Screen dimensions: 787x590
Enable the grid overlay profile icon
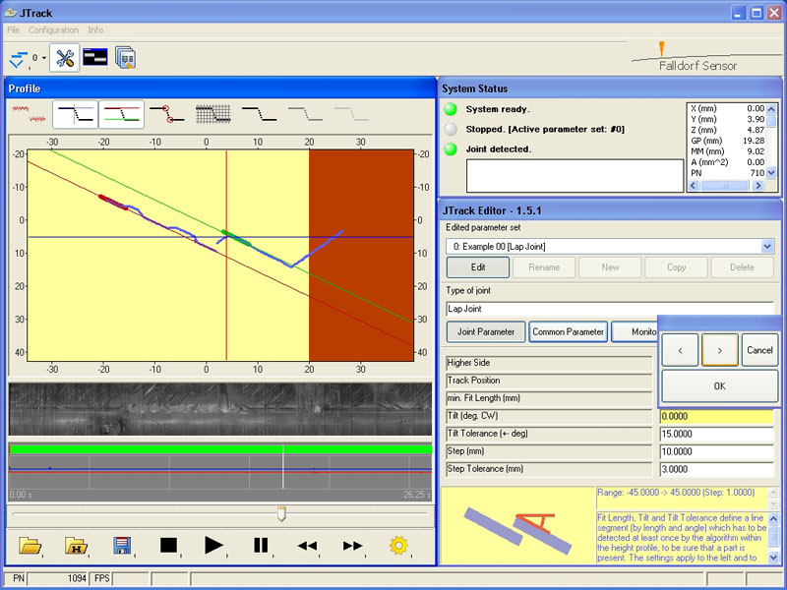pos(213,114)
